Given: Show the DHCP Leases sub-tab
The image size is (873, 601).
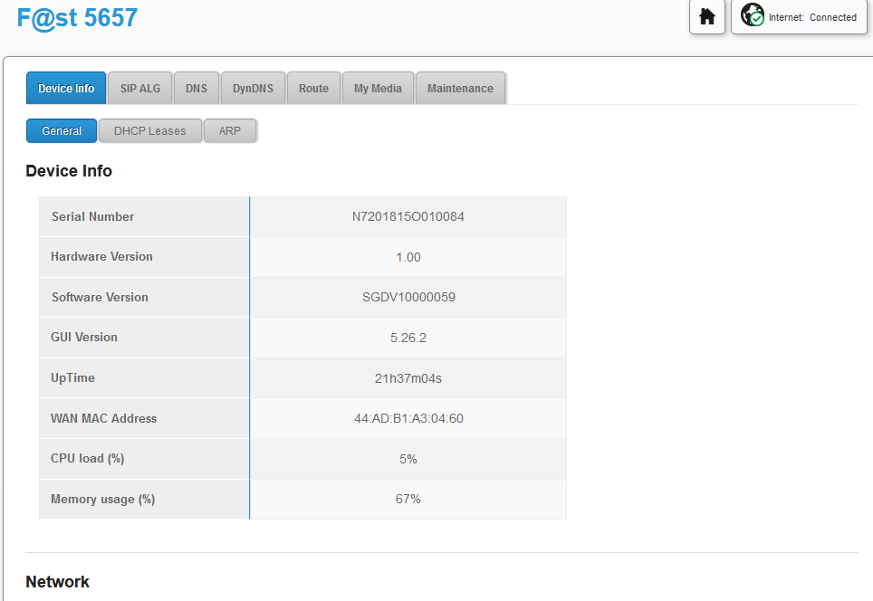Looking at the screenshot, I should (x=149, y=131).
